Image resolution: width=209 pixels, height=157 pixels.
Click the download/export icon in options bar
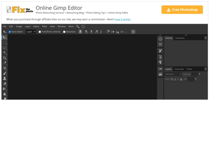pyautogui.click(x=80, y=32)
